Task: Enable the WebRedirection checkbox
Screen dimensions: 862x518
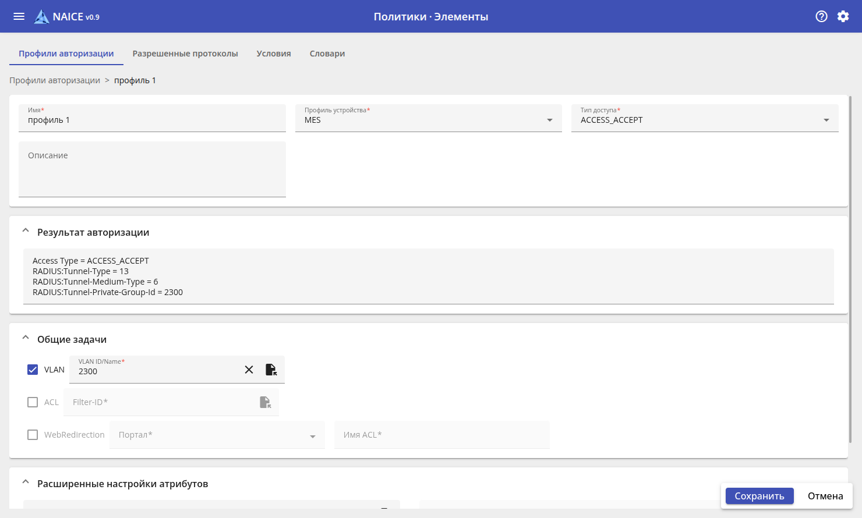Action: click(x=33, y=435)
